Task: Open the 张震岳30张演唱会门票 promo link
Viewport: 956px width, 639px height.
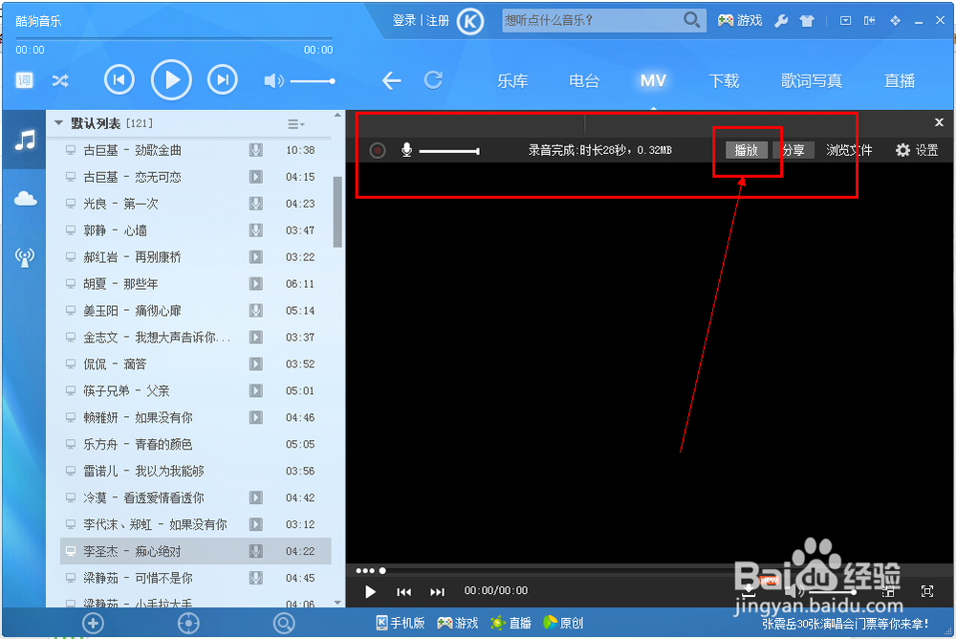Action: click(845, 623)
